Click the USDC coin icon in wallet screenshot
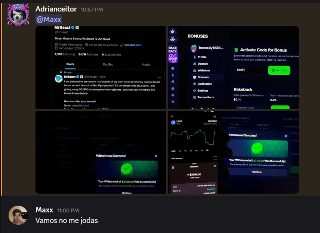Screen dimensions: 320x233 (173, 122)
